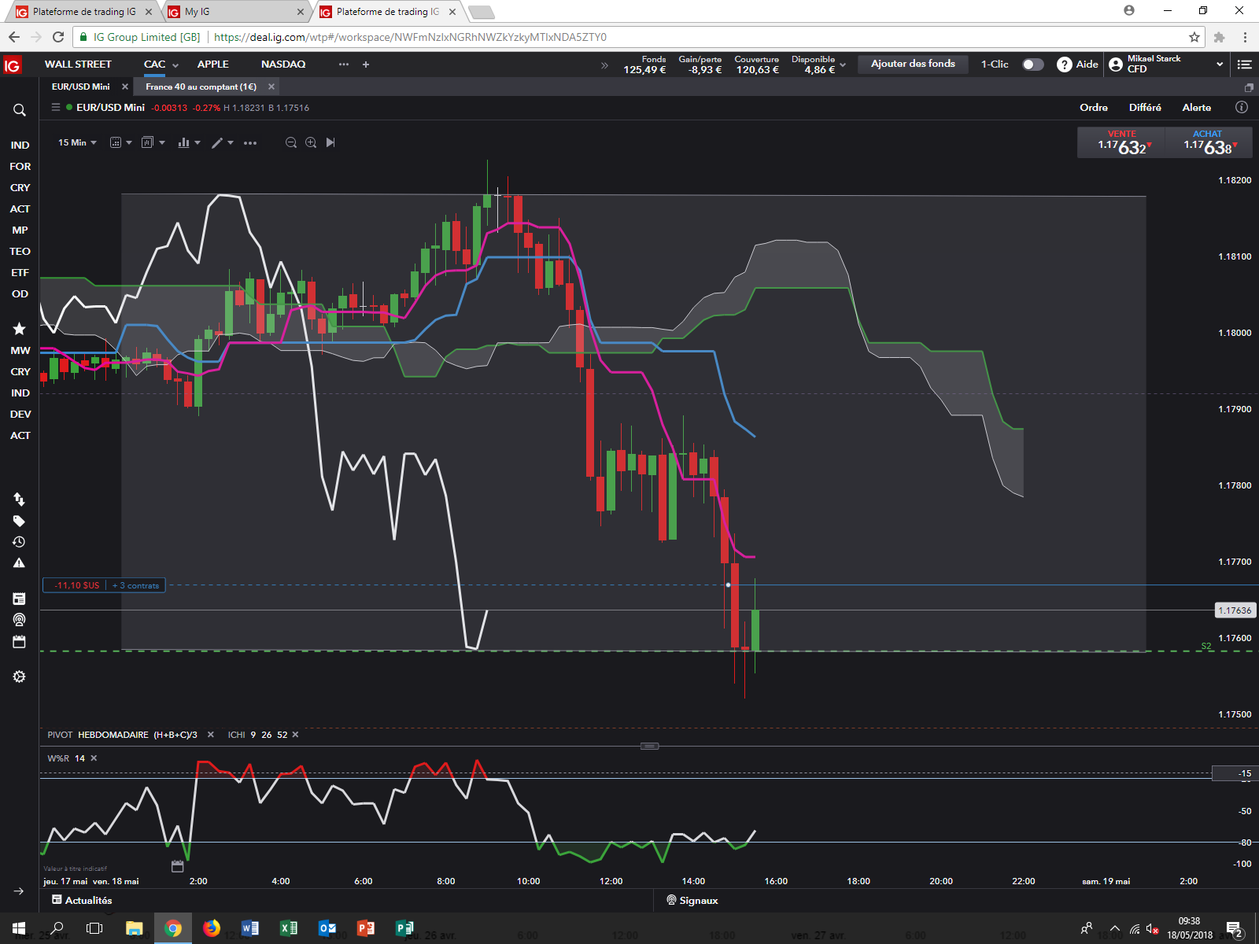Click Ajouter des fonds button
Image resolution: width=1259 pixels, height=944 pixels.
pos(913,64)
